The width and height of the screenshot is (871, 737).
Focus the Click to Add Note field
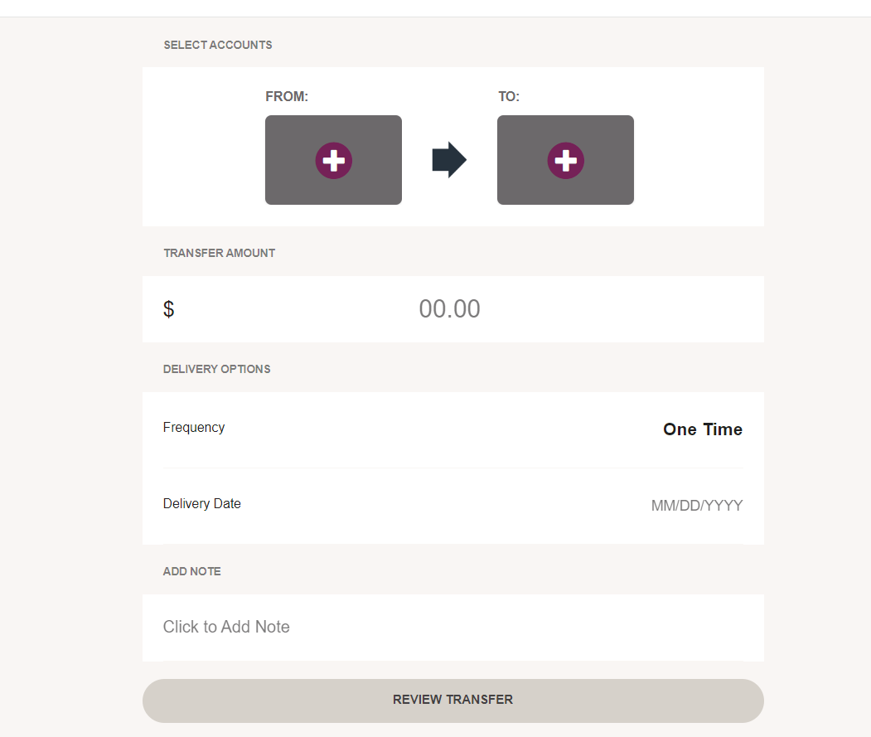pyautogui.click(x=453, y=628)
